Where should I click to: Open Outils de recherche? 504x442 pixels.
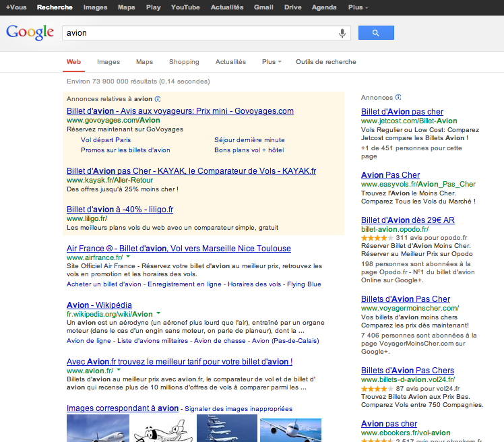point(325,62)
